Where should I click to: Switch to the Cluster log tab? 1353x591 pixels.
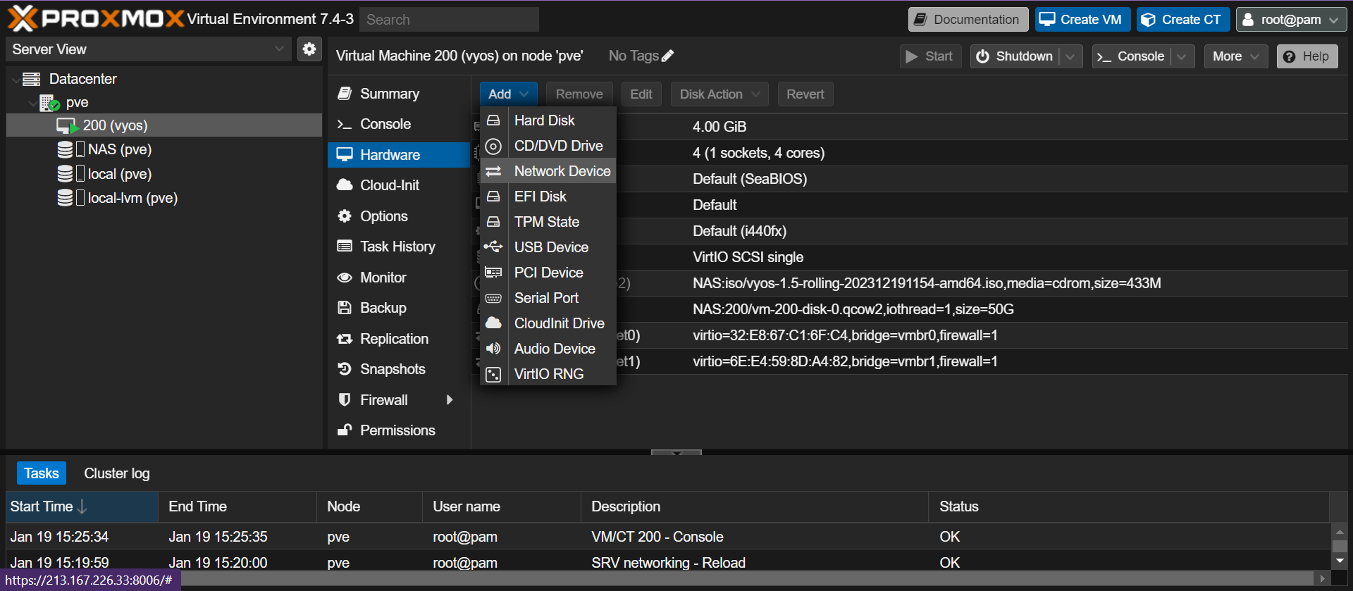(x=117, y=473)
